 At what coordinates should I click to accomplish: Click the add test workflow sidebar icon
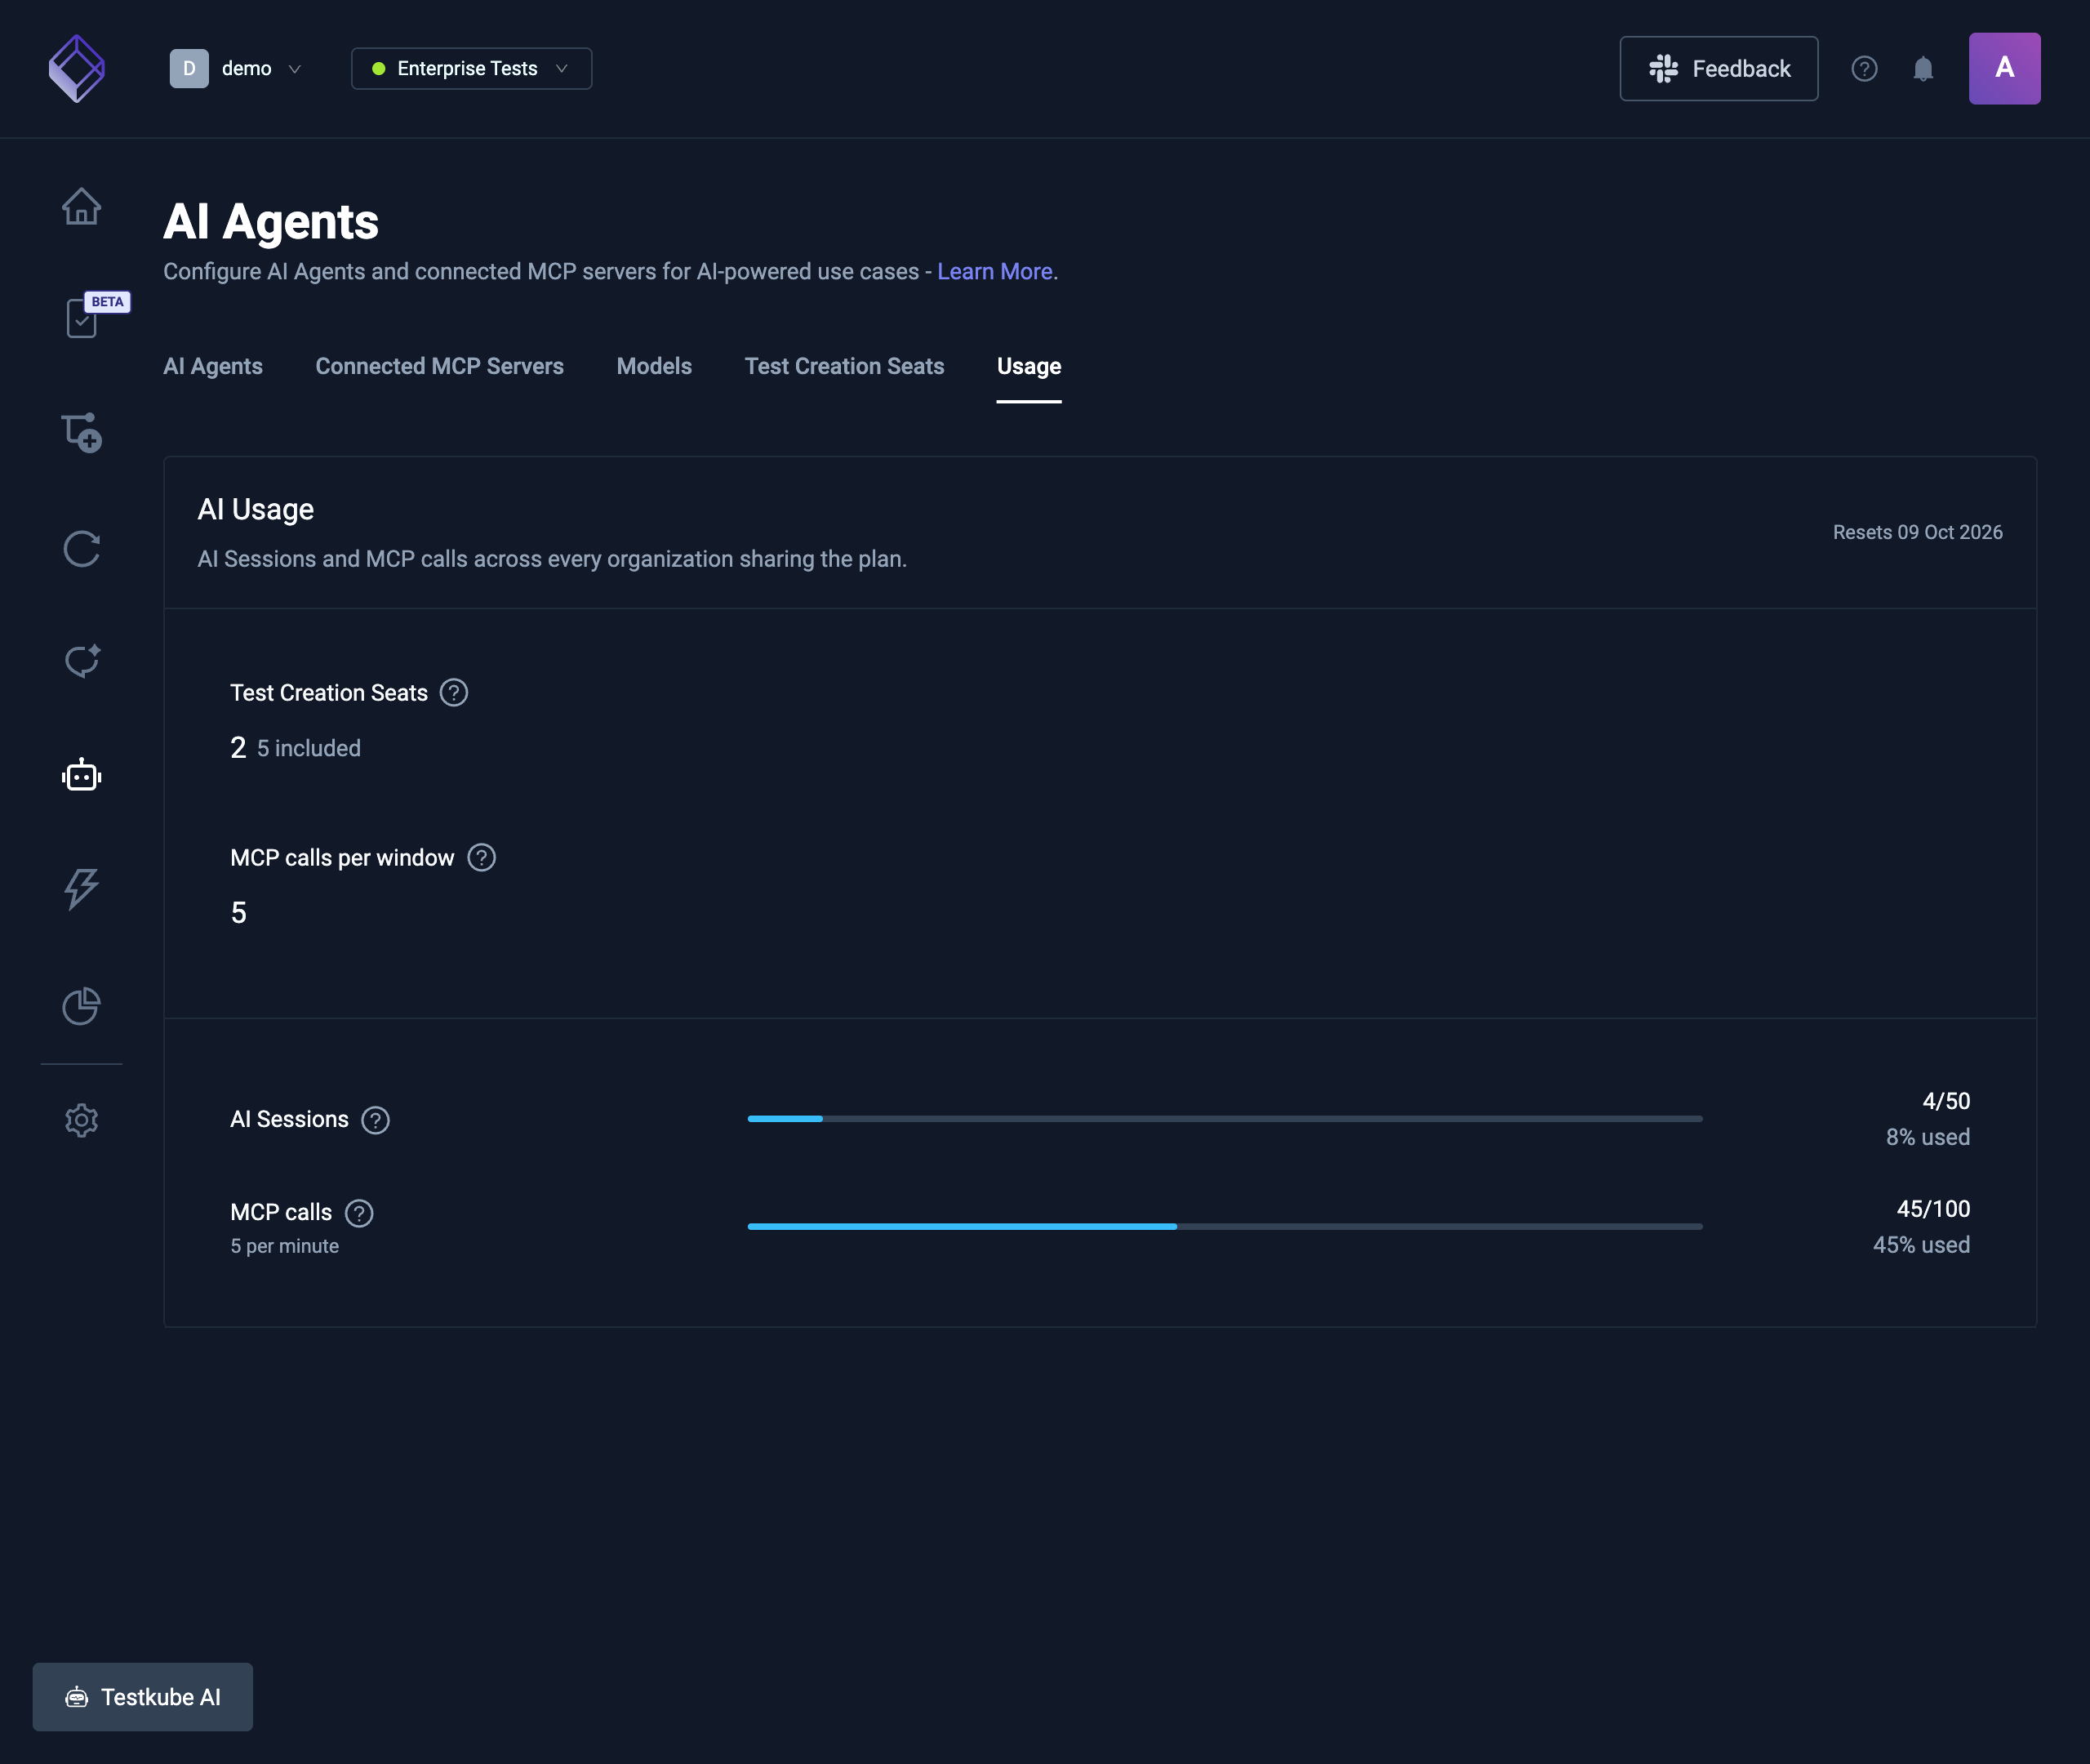click(x=81, y=432)
